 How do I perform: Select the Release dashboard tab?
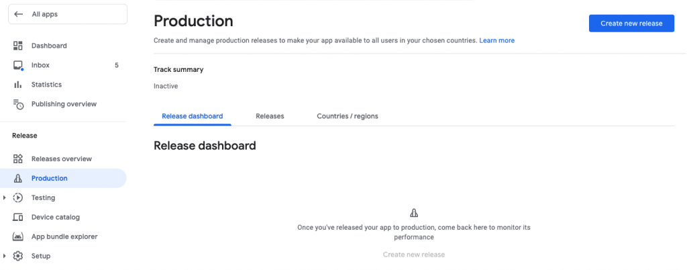tap(193, 116)
